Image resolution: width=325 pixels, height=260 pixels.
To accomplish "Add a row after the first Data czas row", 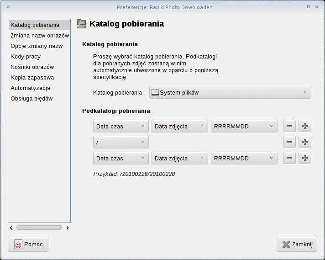I will click(x=305, y=126).
